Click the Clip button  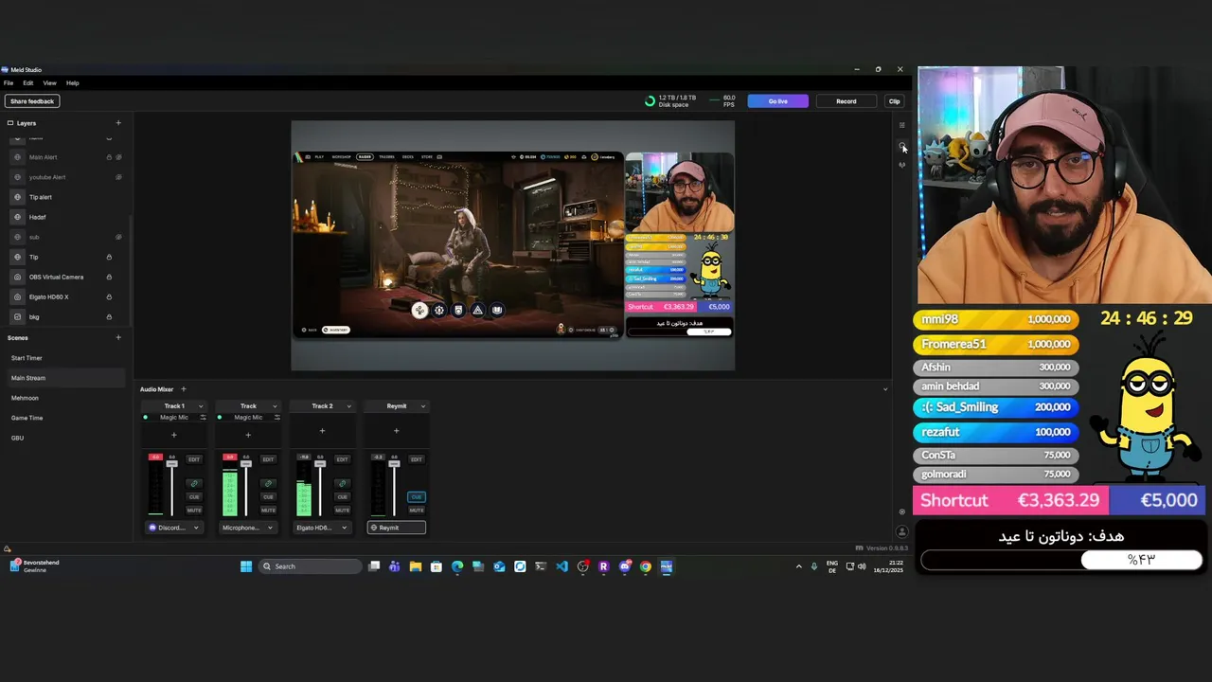[894, 101]
